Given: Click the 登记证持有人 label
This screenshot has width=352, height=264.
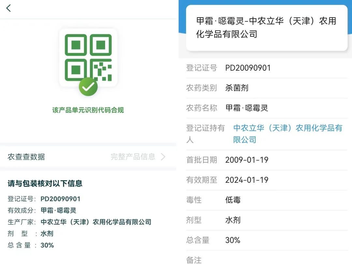Looking at the screenshot, I should pos(205,134).
